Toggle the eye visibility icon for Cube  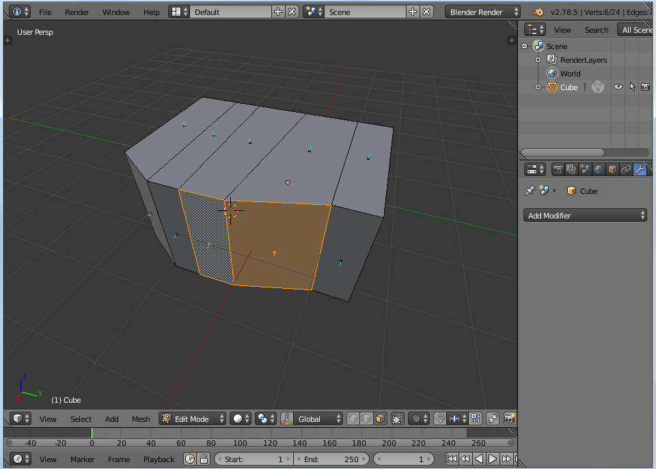click(x=618, y=87)
